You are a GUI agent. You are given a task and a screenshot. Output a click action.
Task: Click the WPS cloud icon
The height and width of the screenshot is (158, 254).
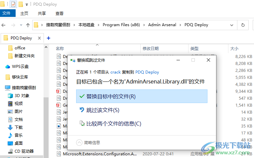pyautogui.click(x=8, y=67)
